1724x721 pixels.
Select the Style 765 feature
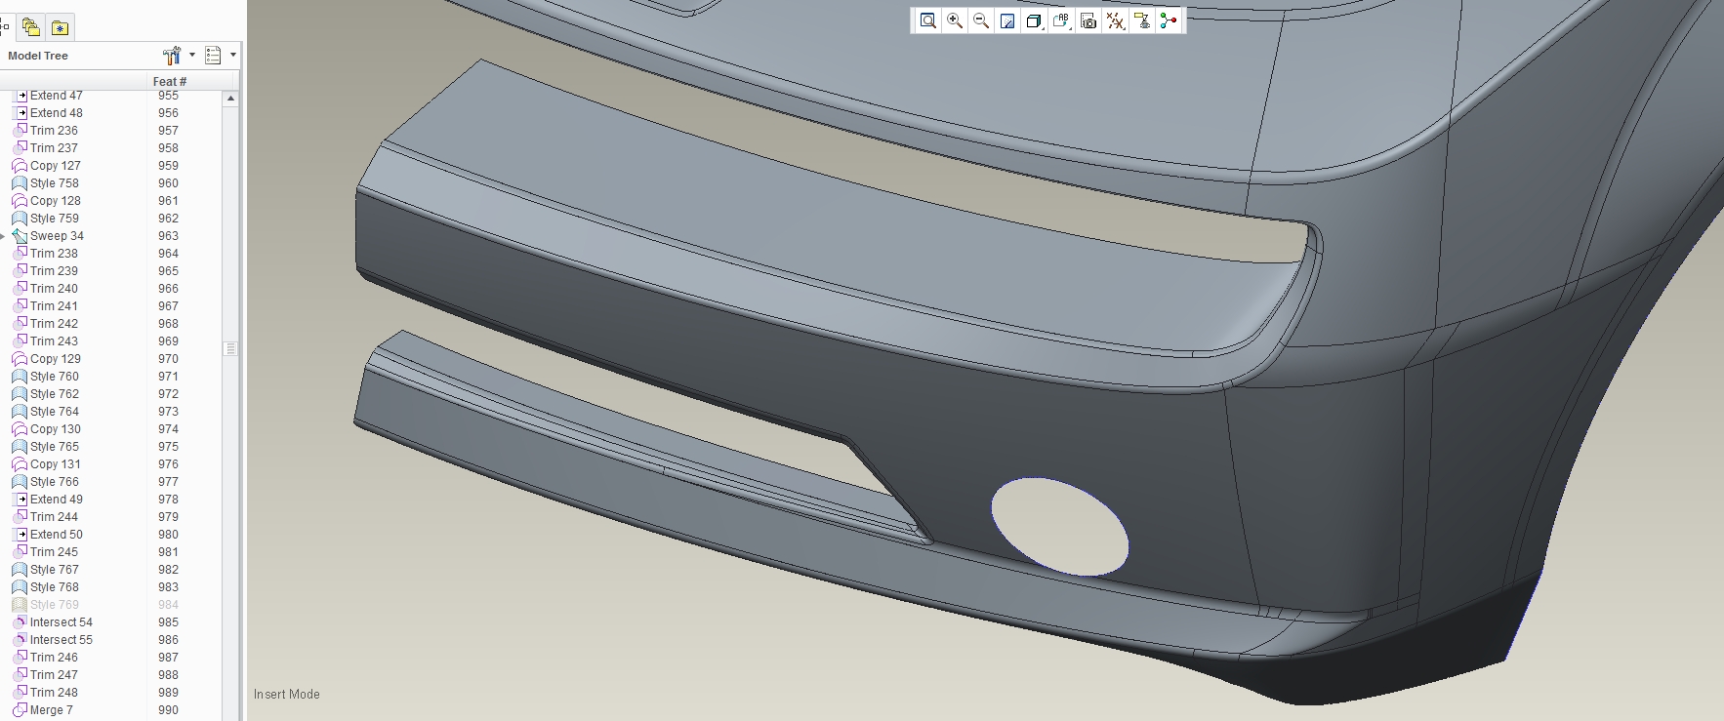(x=55, y=447)
